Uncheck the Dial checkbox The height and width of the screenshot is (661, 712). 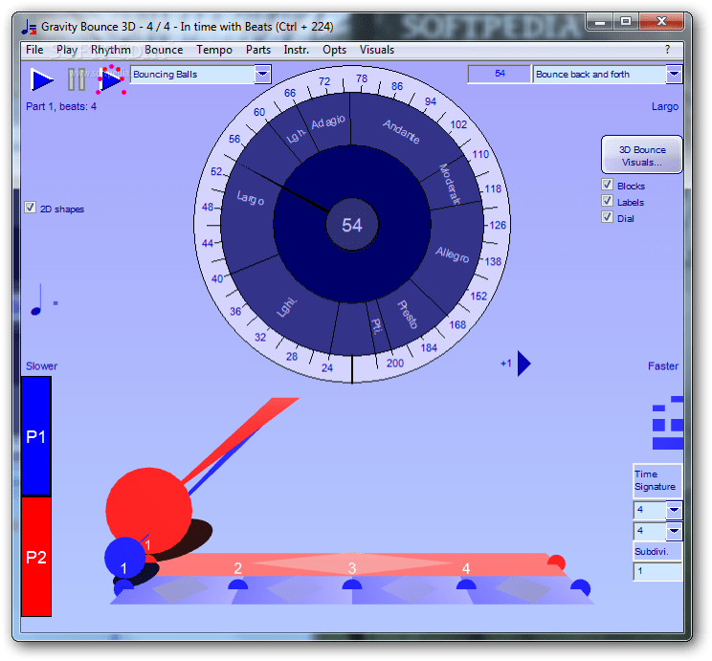607,217
